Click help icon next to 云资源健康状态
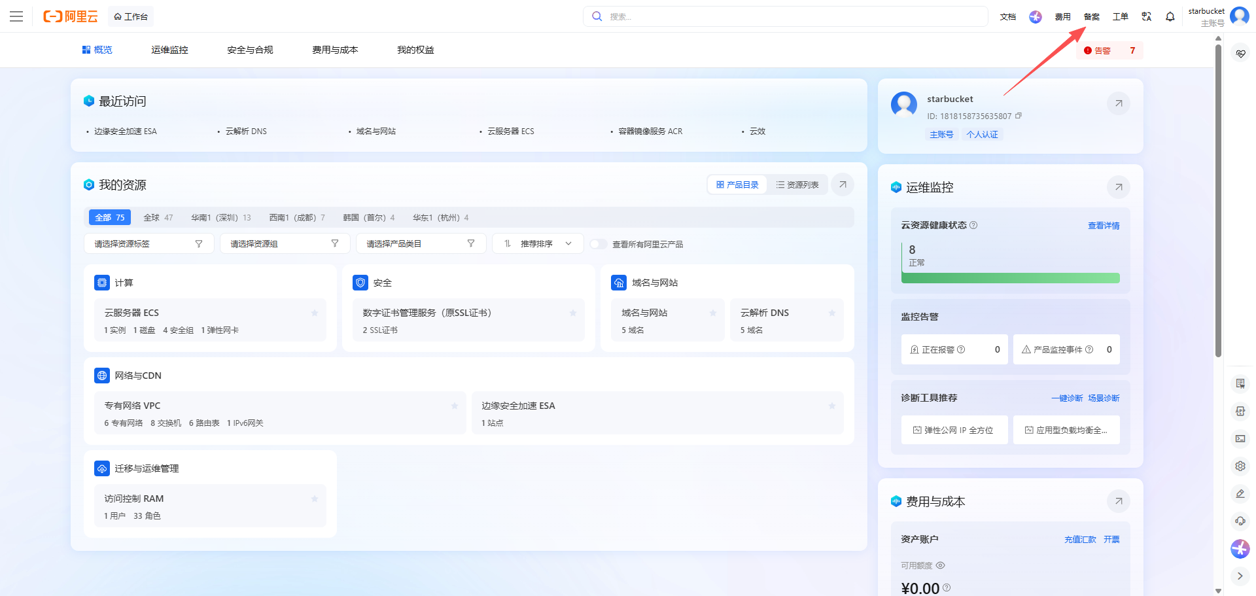1256x596 pixels. (973, 225)
